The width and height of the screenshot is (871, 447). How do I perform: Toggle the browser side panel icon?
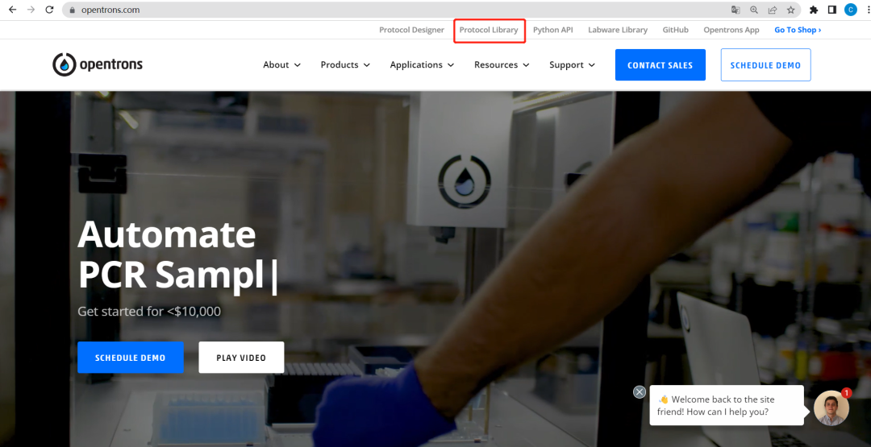click(x=832, y=10)
